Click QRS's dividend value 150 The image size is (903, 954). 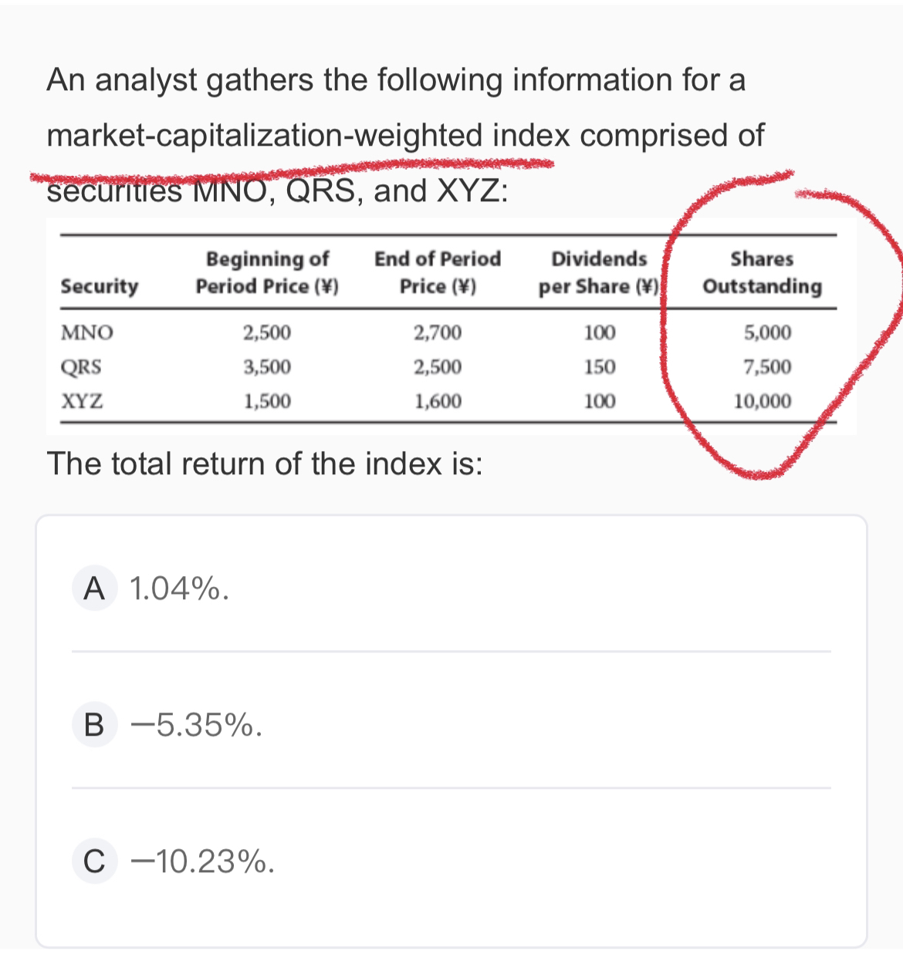pos(599,367)
